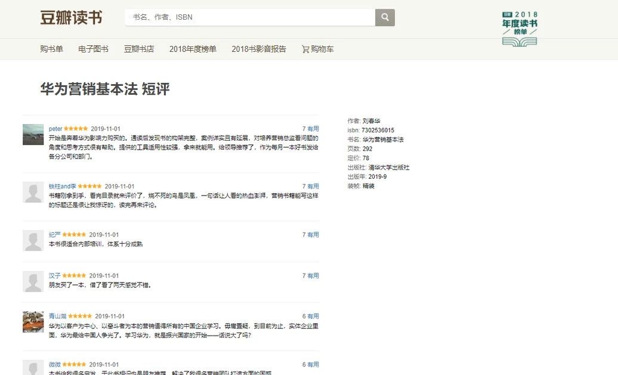Click 纪严's five-star rating
This screenshot has height=375, width=618.
coord(74,234)
